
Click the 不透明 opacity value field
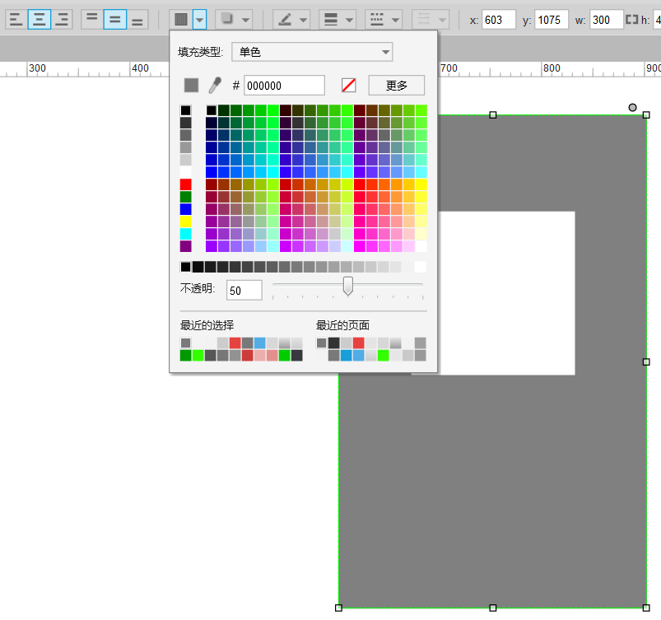[x=244, y=290]
